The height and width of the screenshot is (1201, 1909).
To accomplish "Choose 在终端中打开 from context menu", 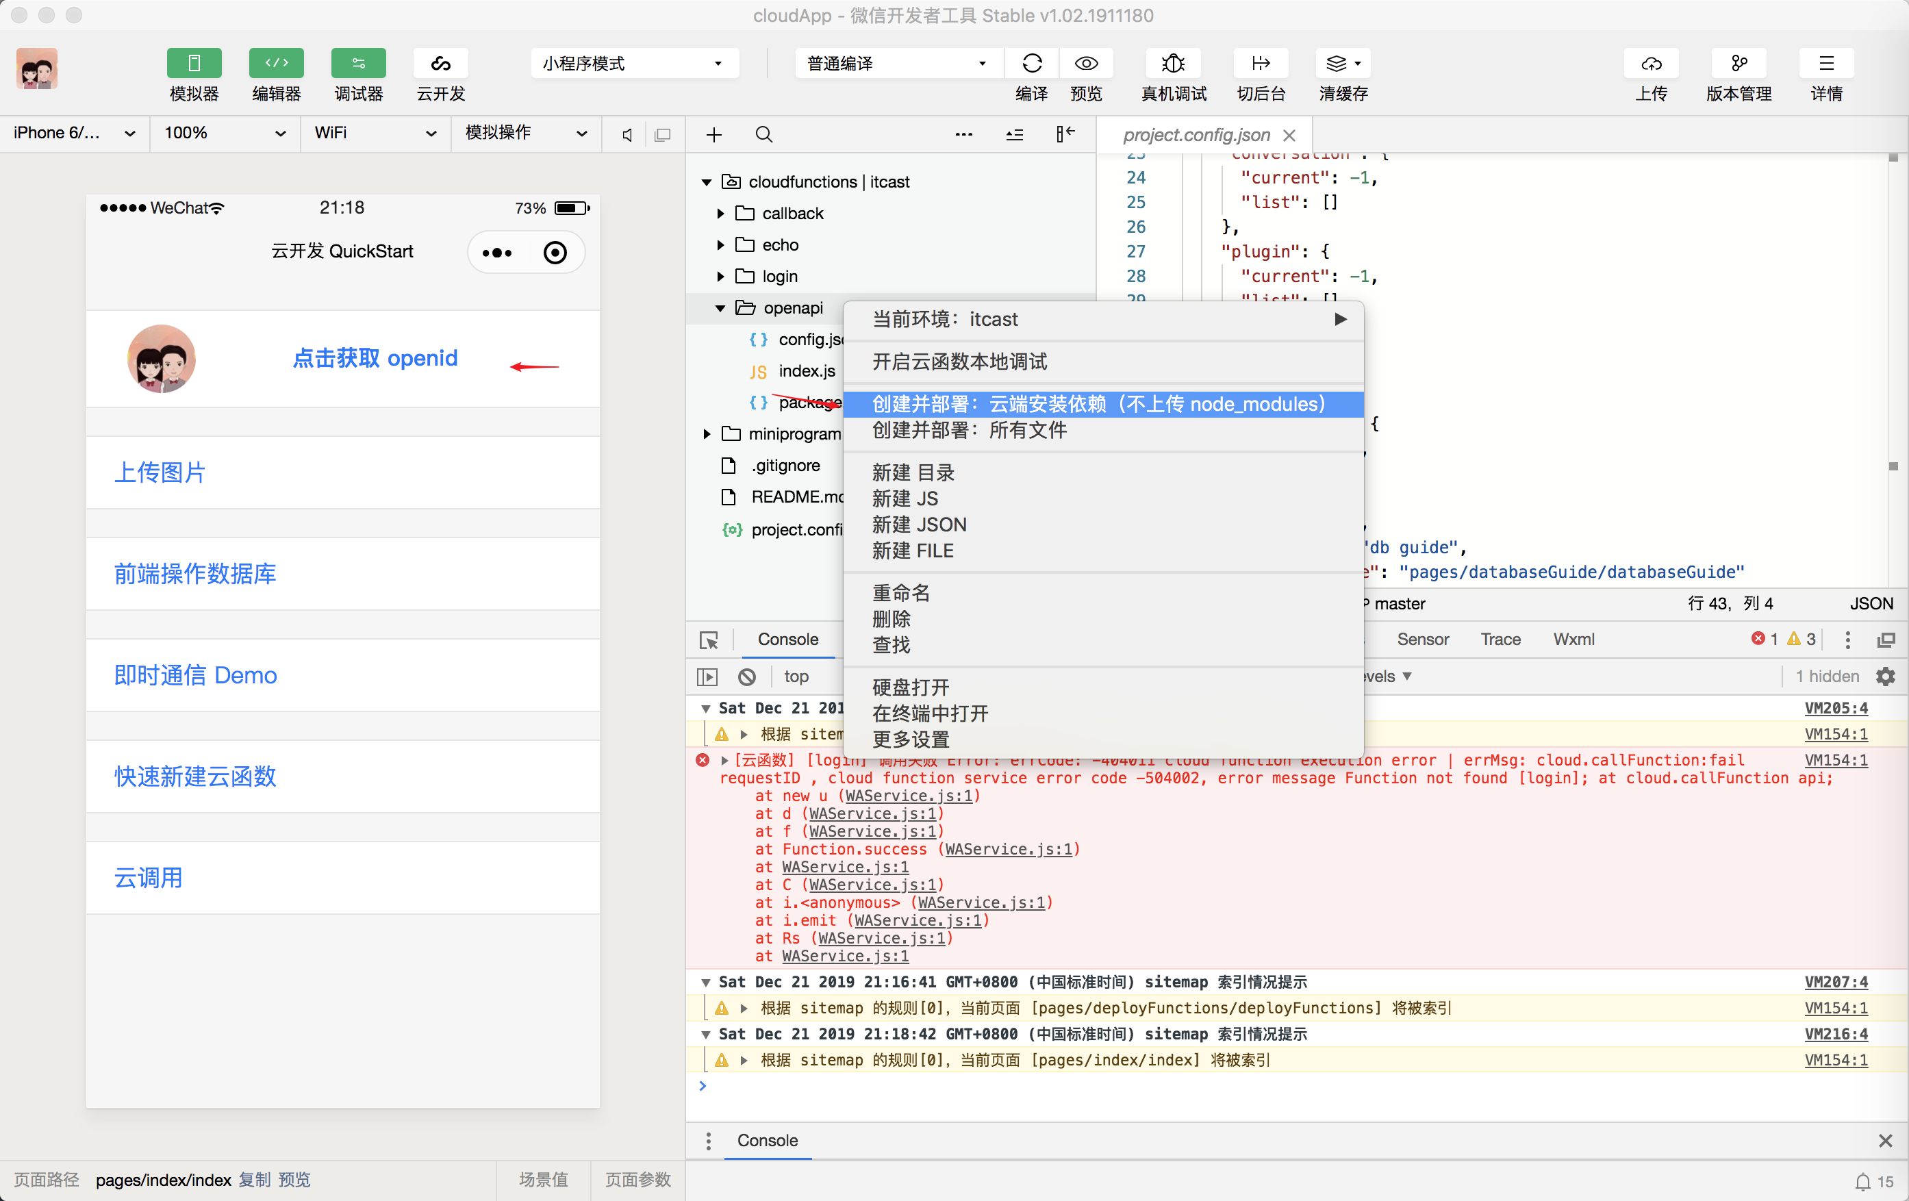I will point(1104,713).
